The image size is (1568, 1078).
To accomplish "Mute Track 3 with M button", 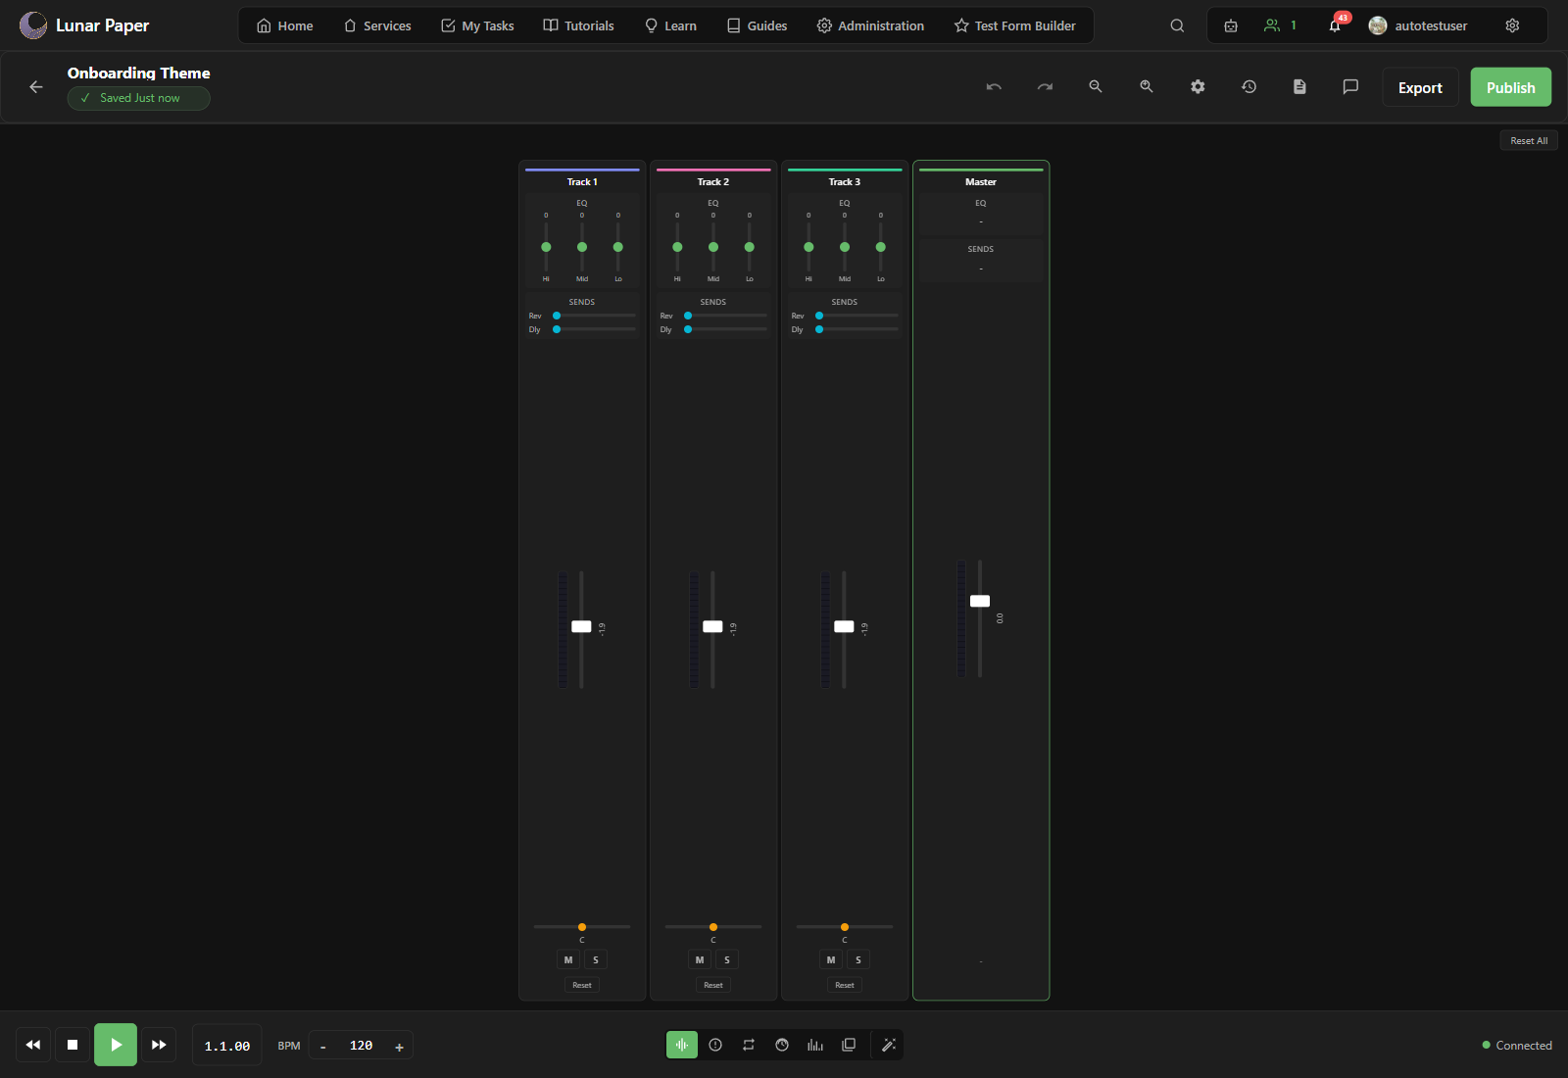I will point(831,959).
